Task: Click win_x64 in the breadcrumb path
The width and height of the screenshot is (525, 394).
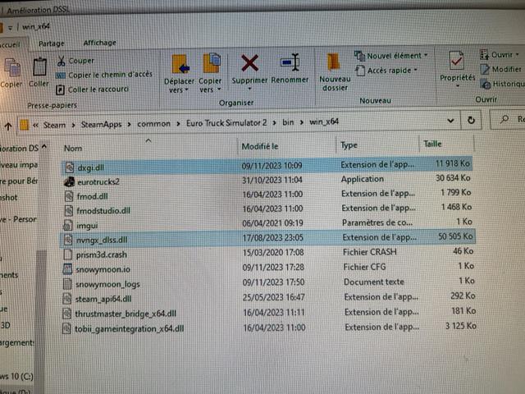Action: (324, 121)
